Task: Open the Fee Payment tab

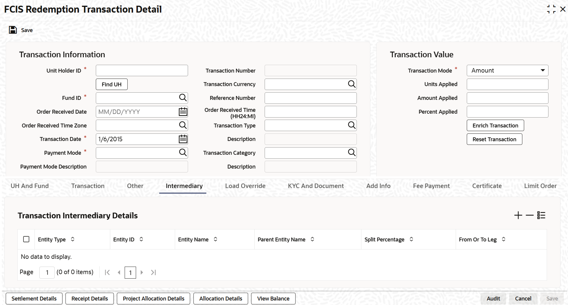Action: (x=431, y=186)
